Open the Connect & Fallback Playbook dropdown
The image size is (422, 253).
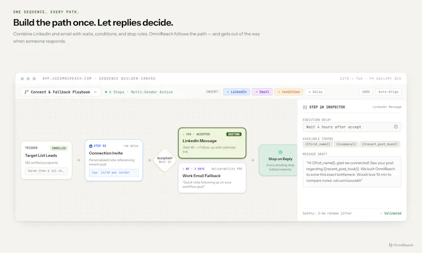[x=61, y=92]
